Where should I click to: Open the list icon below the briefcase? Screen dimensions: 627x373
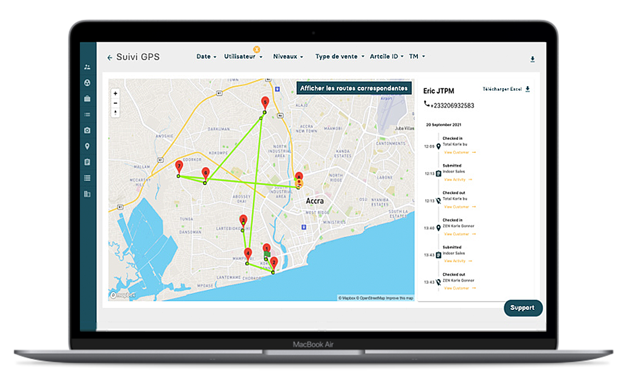(87, 114)
